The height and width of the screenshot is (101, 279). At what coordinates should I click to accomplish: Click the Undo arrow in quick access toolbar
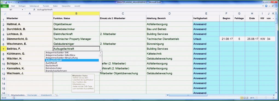pos(9,3)
